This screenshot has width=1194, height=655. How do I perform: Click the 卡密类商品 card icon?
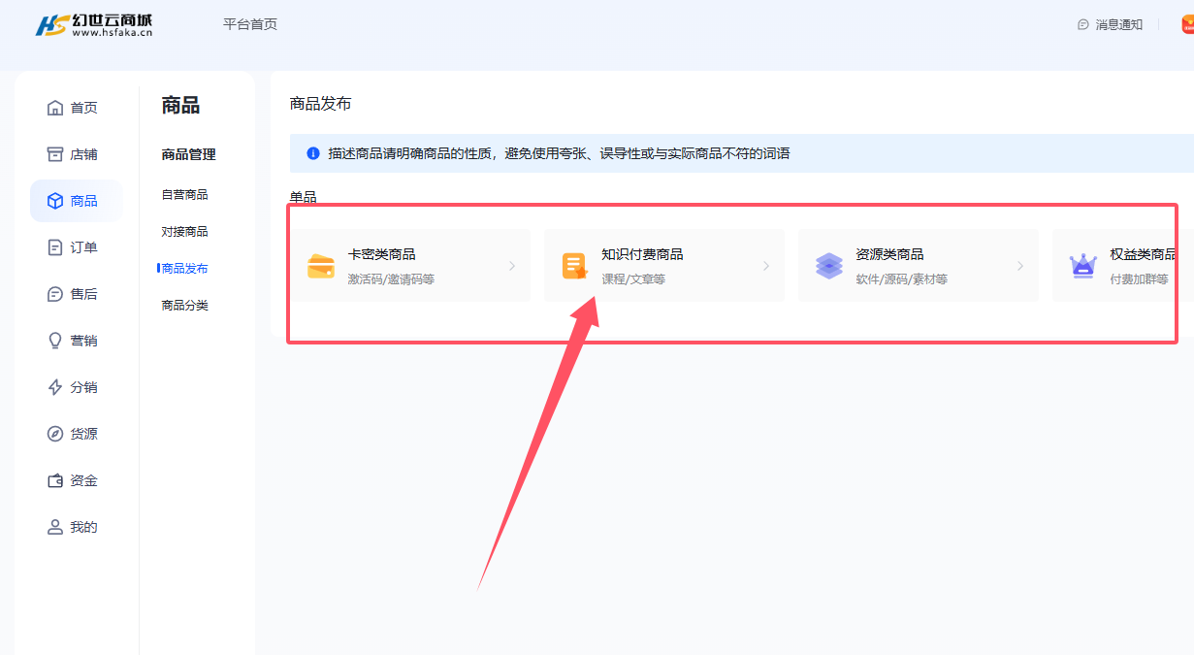[x=320, y=266]
